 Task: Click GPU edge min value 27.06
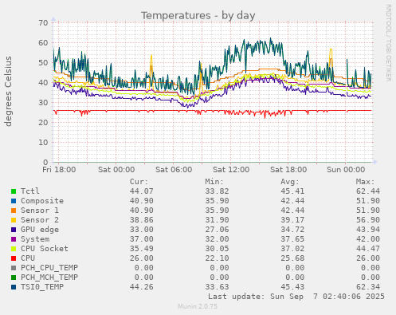[217, 230]
